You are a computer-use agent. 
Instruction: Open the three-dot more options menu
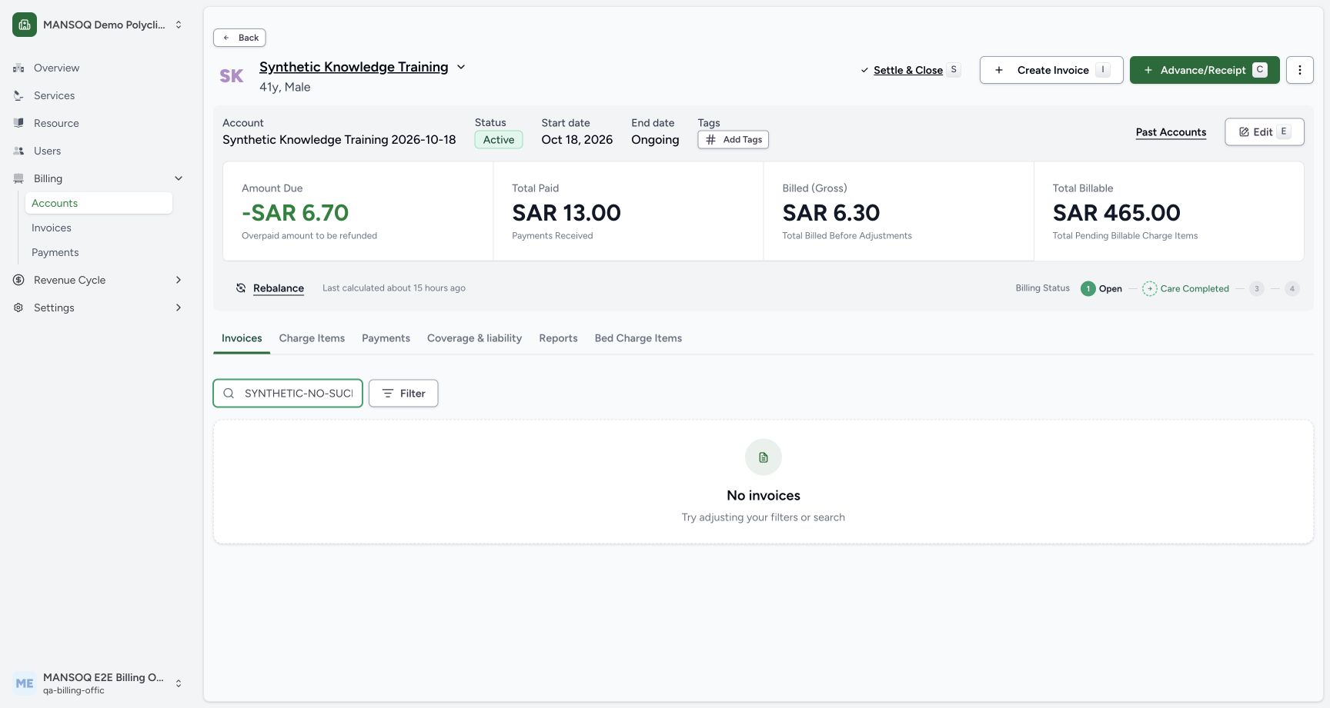(1300, 70)
